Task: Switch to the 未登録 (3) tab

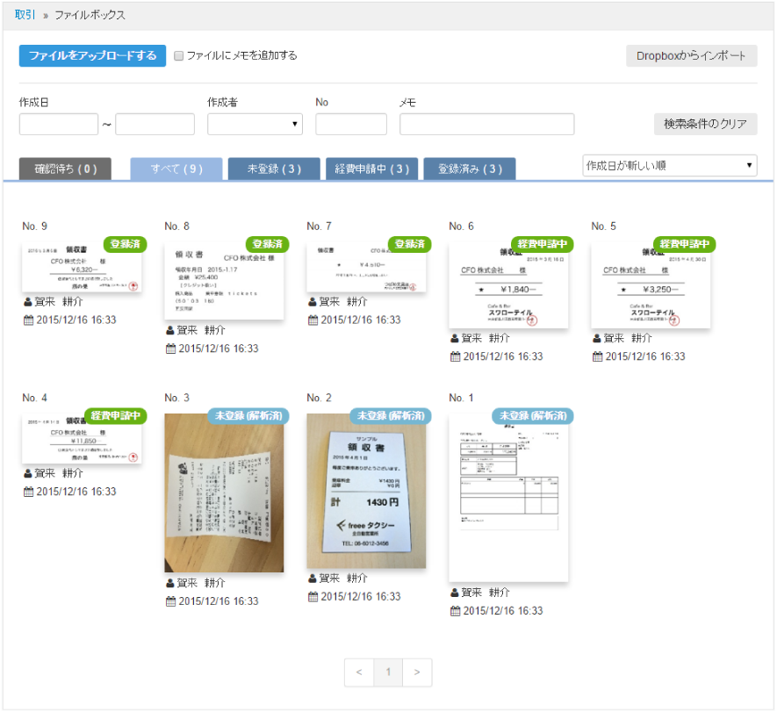Action: tap(273, 169)
